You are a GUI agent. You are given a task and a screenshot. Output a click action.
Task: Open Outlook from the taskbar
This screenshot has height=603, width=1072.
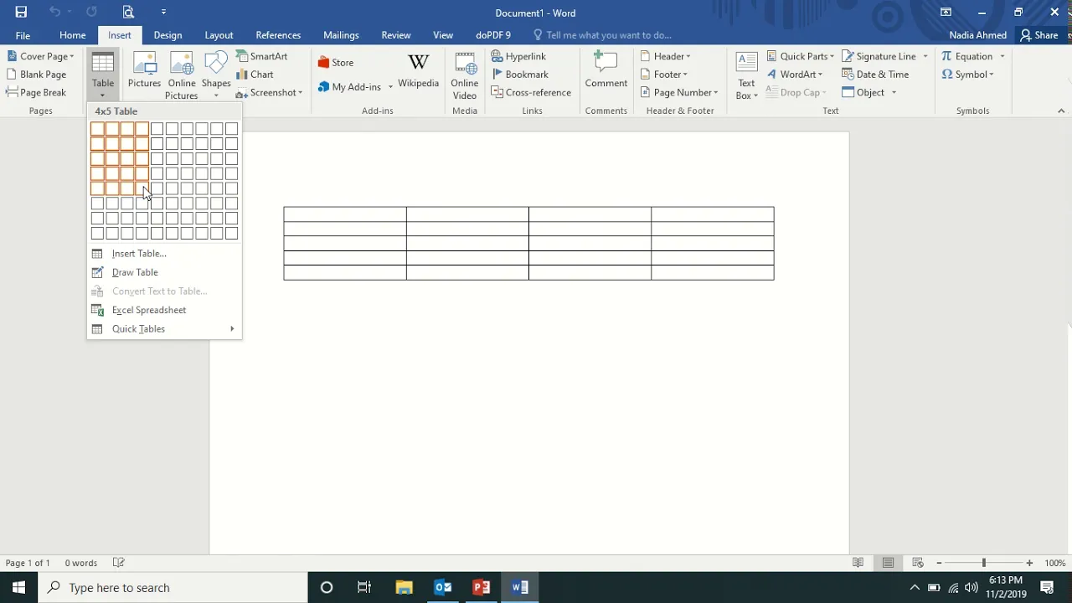pos(443,587)
